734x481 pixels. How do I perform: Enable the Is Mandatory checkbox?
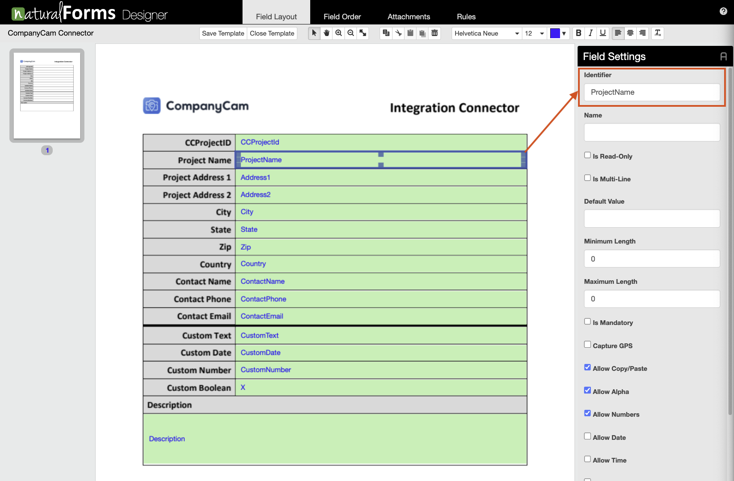coord(587,322)
